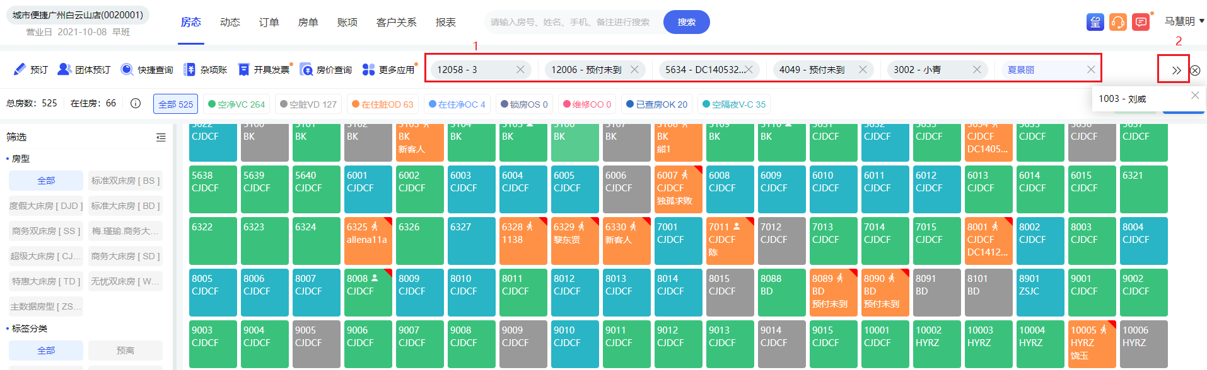Select 全部 under 房型 filter
The height and width of the screenshot is (370, 1207).
click(x=46, y=181)
